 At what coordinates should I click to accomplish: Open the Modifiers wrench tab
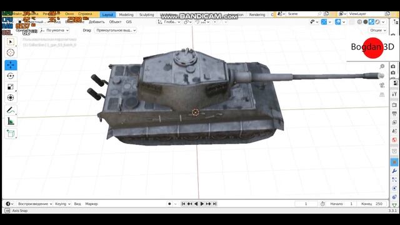pos(394,171)
